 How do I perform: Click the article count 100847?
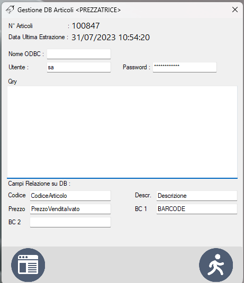click(x=86, y=26)
